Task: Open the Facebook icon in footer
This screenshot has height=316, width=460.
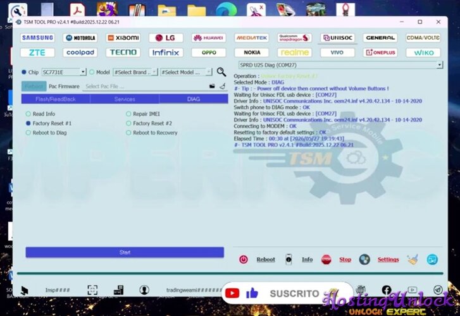Action: click(387, 290)
